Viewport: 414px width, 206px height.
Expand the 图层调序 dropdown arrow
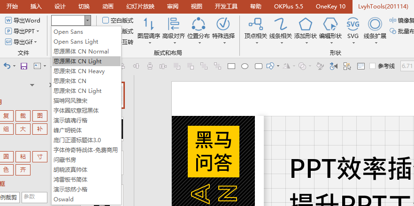[149, 43]
